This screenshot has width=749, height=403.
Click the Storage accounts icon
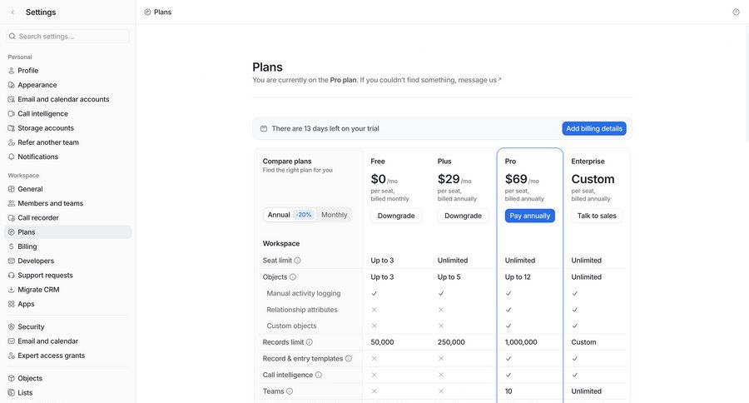point(12,128)
